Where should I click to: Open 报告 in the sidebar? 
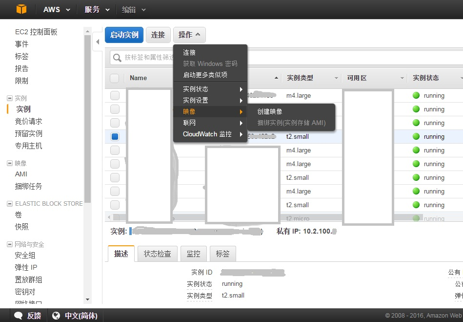coord(21,68)
